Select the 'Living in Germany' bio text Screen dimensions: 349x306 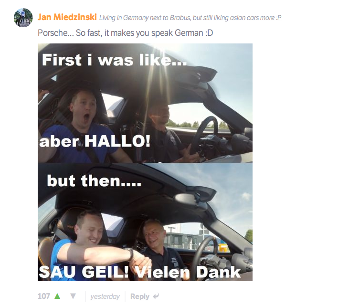(x=190, y=18)
